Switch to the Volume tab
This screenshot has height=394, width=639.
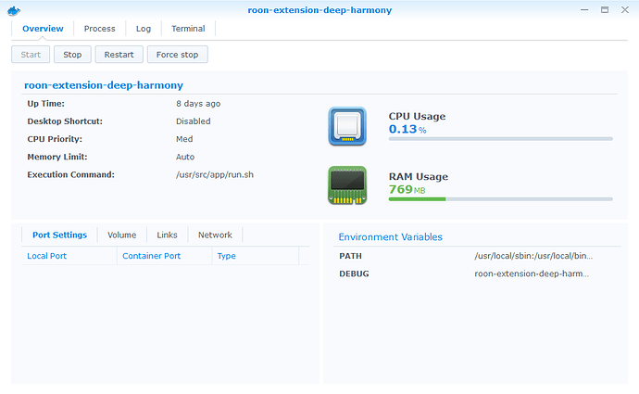(122, 235)
